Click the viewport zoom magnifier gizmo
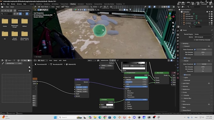Image resolution: width=214 pixels, height=120 pixels. [x=173, y=23]
